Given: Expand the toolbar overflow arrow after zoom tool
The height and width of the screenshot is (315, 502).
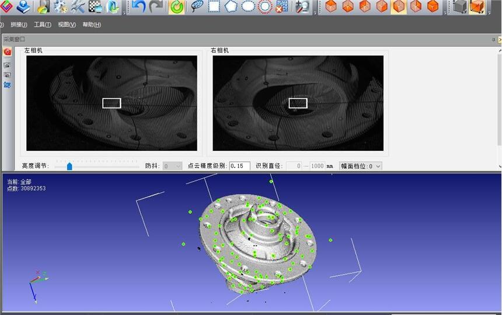Looking at the screenshot, I should (x=316, y=12).
